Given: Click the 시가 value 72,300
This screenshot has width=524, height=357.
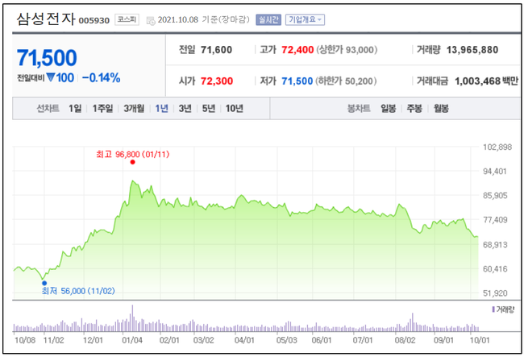Looking at the screenshot, I should click(x=217, y=81).
